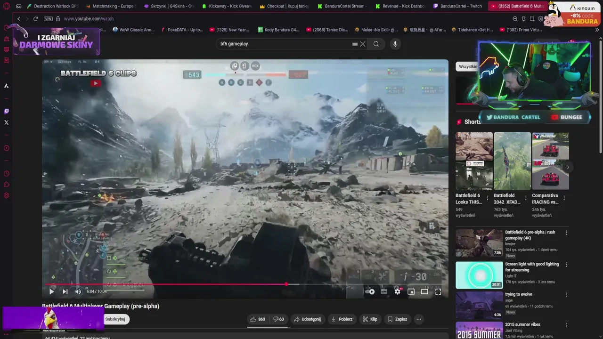Open the tab islands workspace icon

(x=19, y=6)
